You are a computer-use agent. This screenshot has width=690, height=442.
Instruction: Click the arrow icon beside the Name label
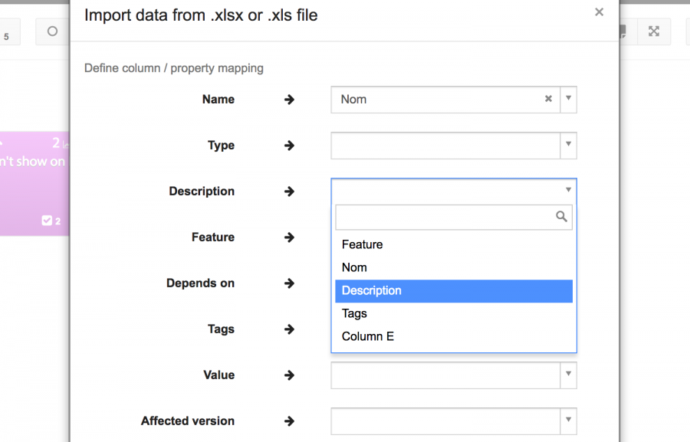pyautogui.click(x=288, y=99)
